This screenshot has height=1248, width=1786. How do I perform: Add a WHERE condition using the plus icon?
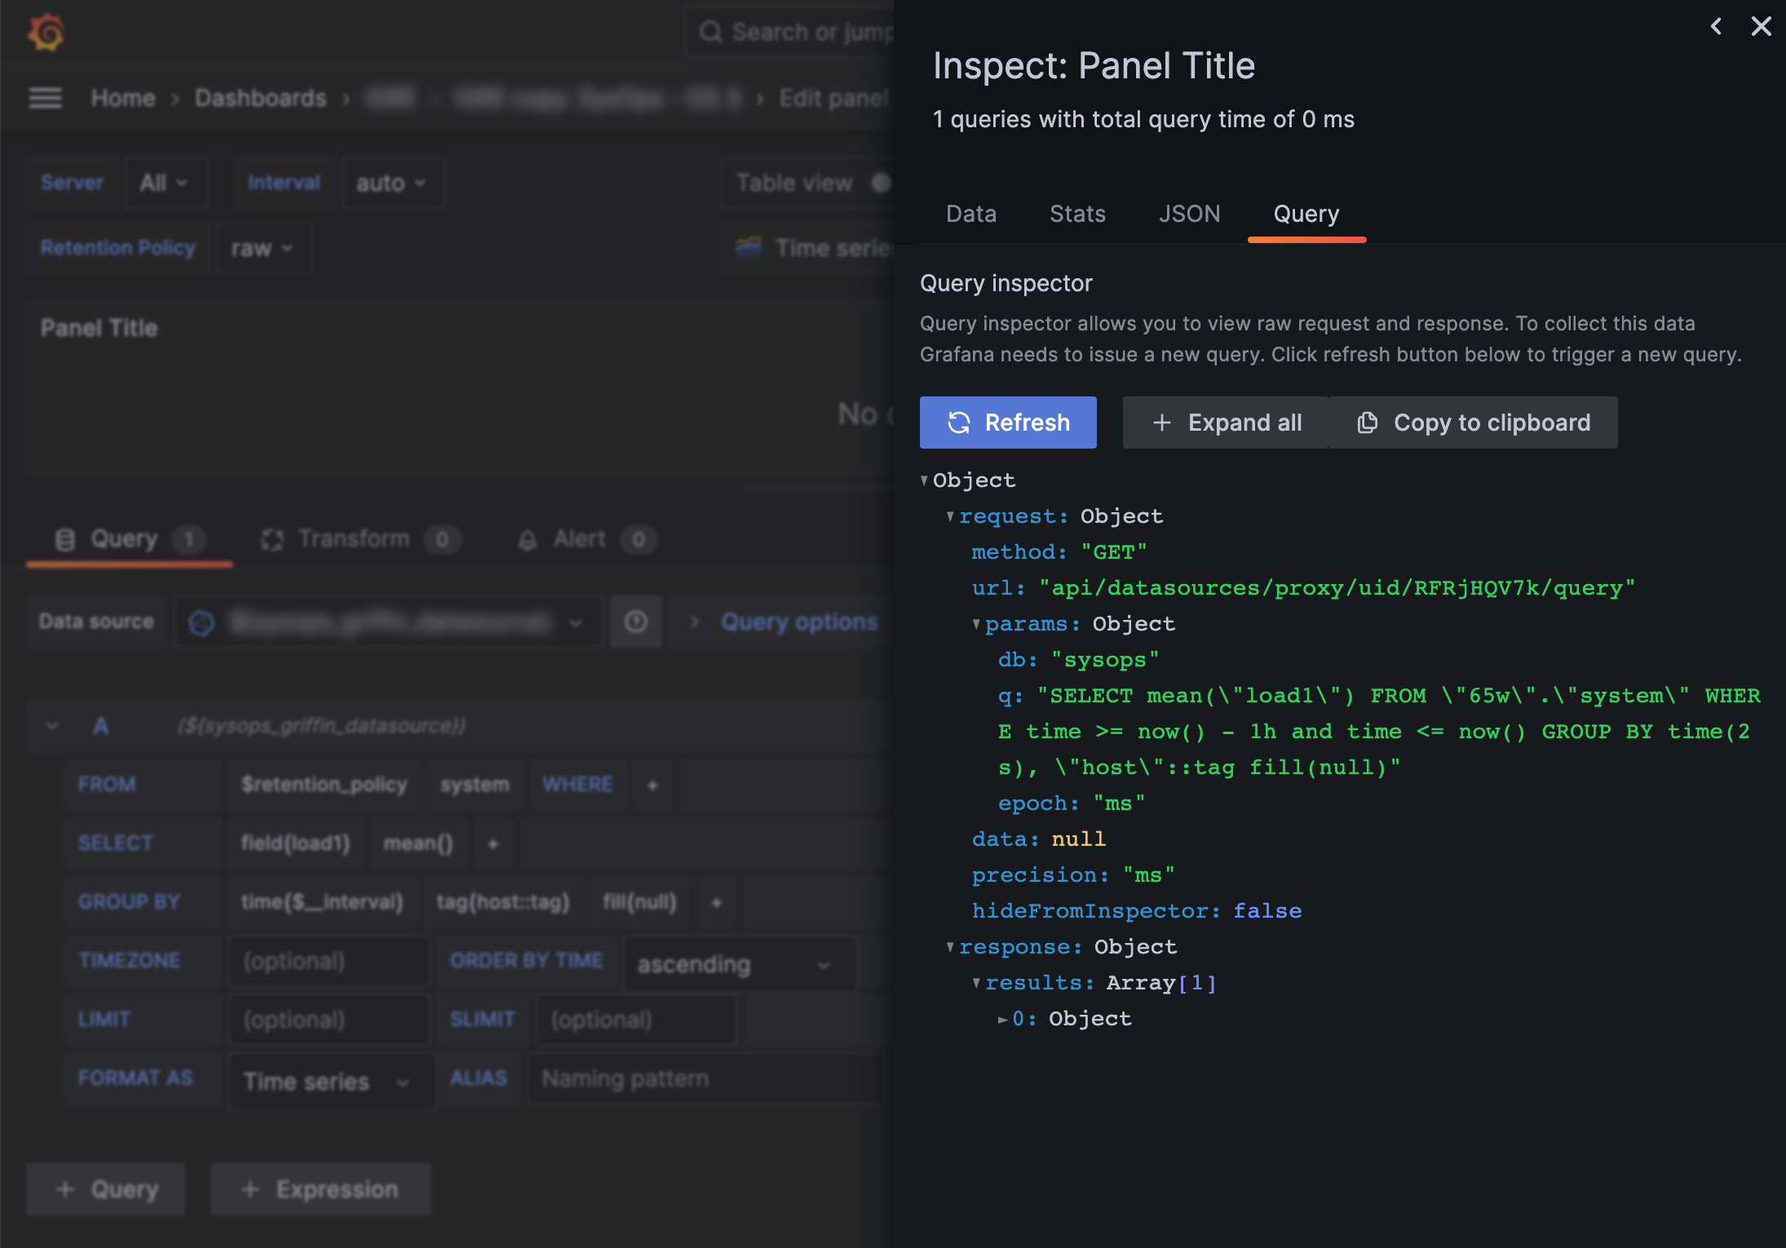point(652,784)
